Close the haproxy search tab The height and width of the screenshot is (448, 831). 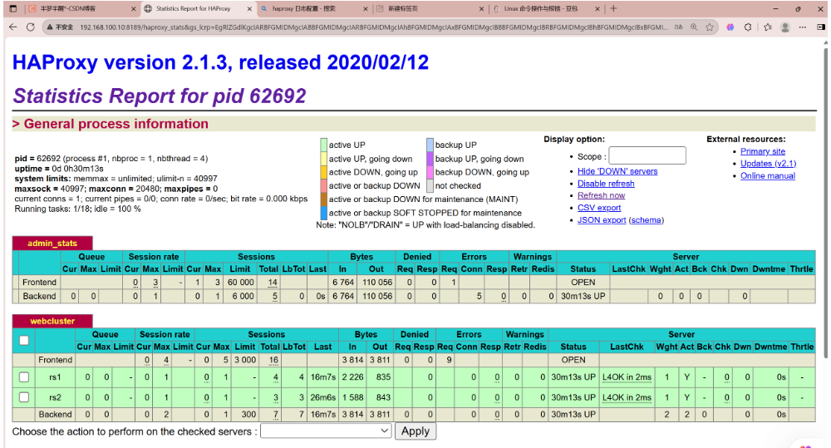point(366,9)
